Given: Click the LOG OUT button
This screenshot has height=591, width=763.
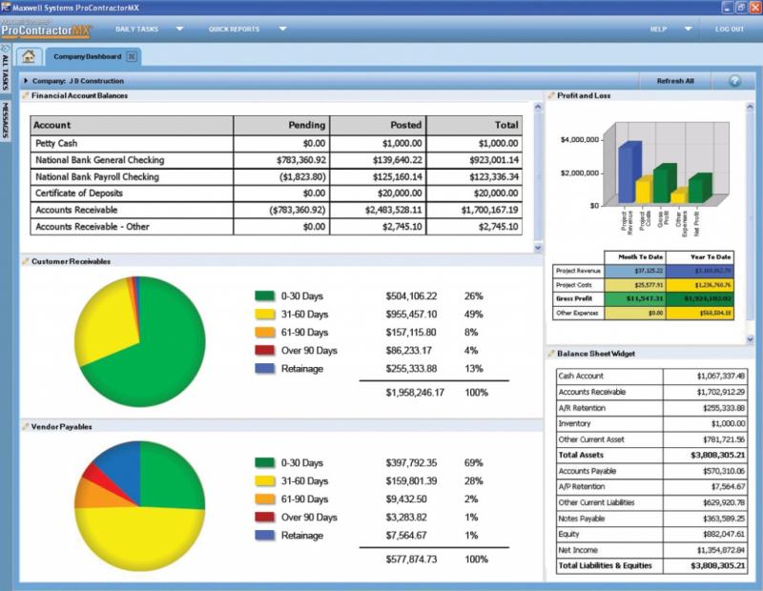Looking at the screenshot, I should [x=730, y=30].
